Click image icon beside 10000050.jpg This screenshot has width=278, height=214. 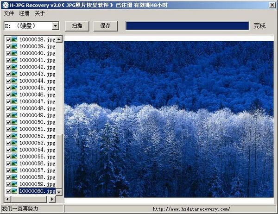(x=14, y=122)
